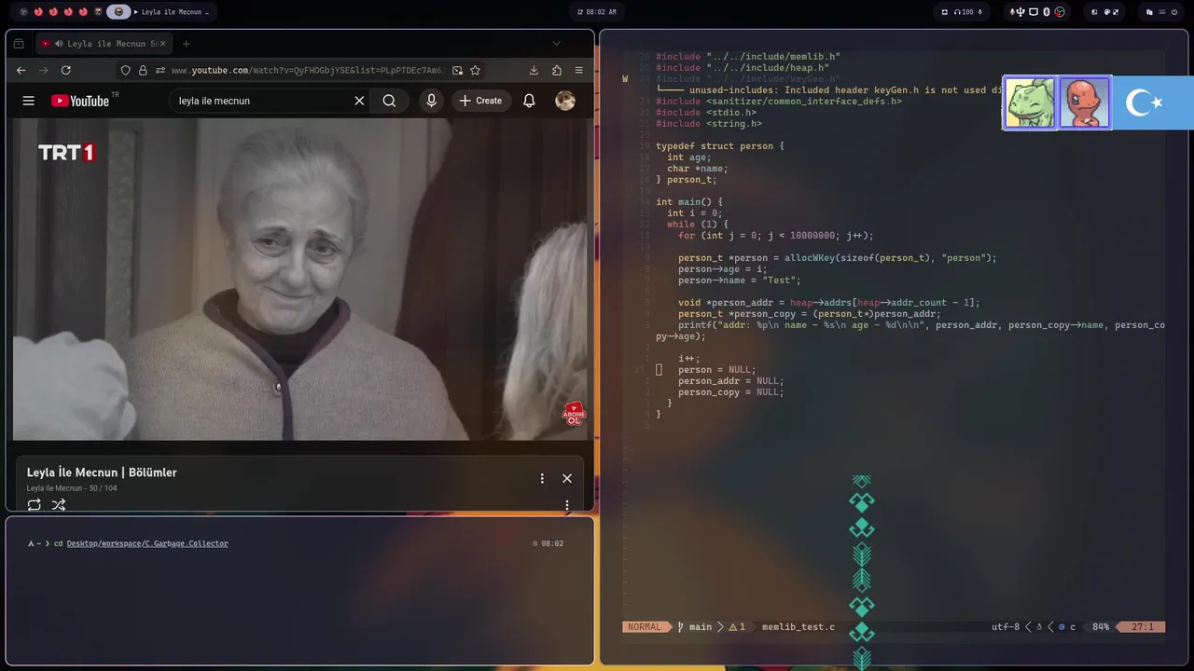This screenshot has height=671, width=1194.
Task: Open a new browser tab
Action: (x=186, y=44)
